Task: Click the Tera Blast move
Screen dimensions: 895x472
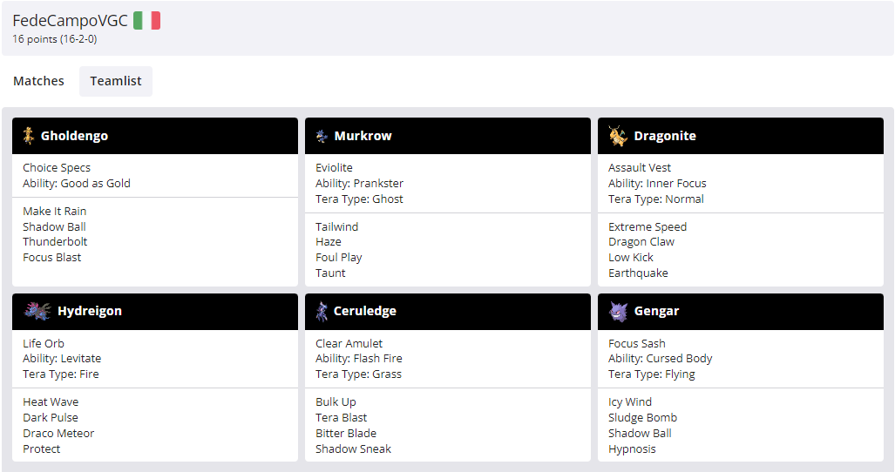Action: pos(342,417)
